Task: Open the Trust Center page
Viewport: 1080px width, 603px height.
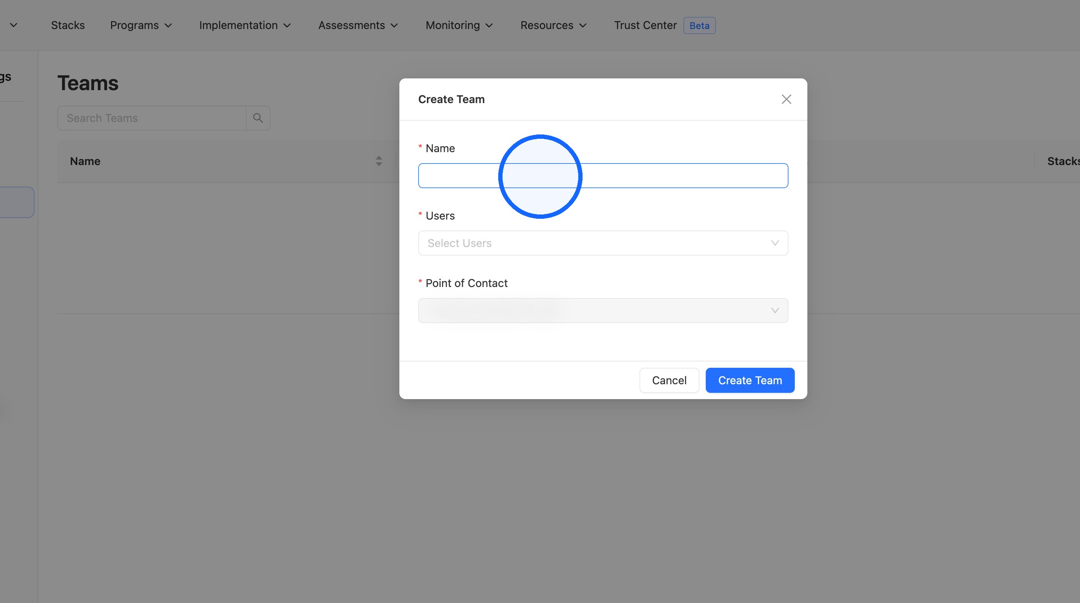Action: [x=645, y=25]
